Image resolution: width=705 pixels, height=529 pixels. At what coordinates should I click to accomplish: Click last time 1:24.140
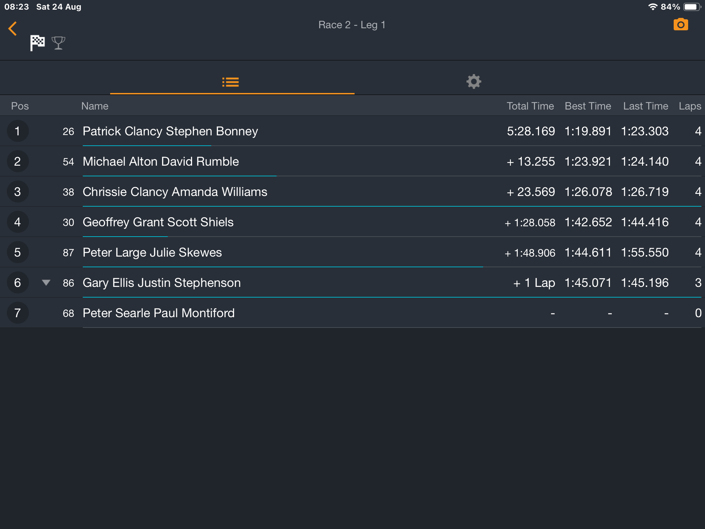[645, 162]
